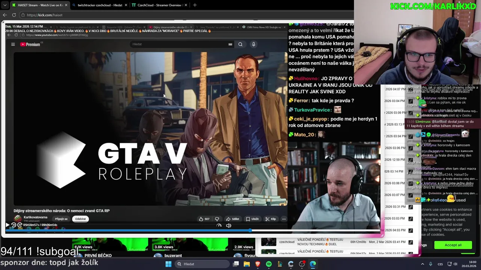The height and width of the screenshot is (270, 481).
Task: Open Spotify from the taskbar
Action: [269, 264]
